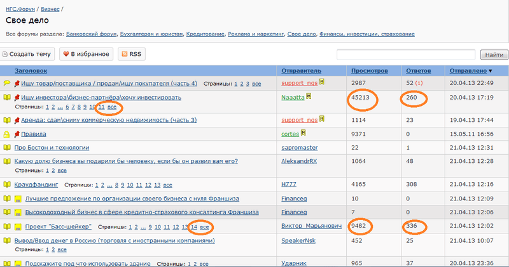Sort the list by Ответов column

click(419, 70)
